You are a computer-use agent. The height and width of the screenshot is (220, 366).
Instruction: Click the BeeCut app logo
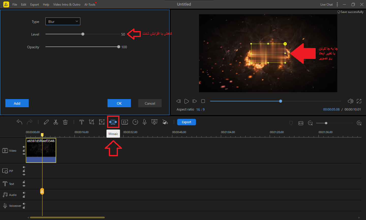[6, 4]
